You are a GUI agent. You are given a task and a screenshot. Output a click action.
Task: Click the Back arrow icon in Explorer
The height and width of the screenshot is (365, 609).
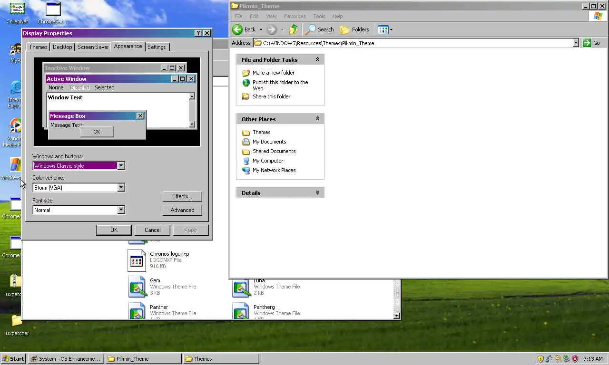click(237, 29)
